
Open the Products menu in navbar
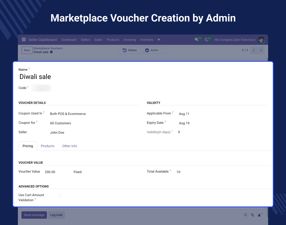(x=113, y=40)
